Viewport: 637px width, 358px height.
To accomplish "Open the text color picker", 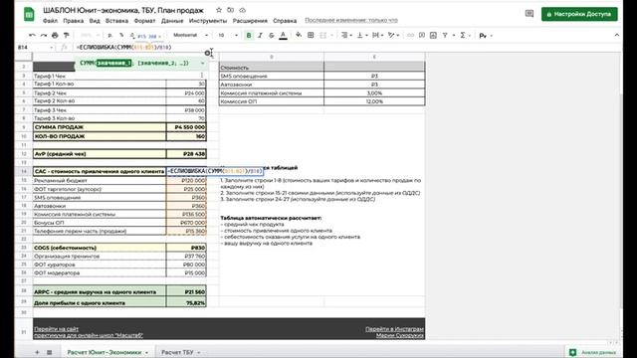I will click(x=283, y=36).
